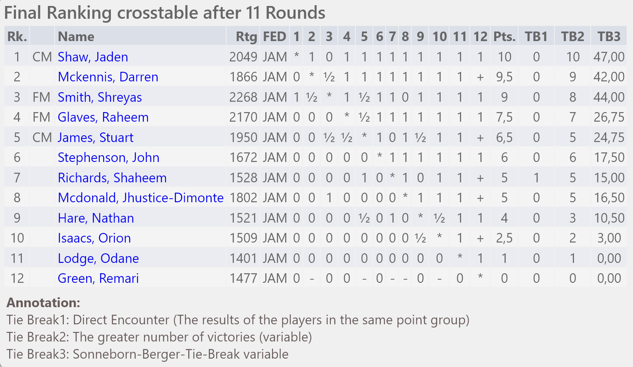Open Stephenson, John player link
The width and height of the screenshot is (633, 367).
pyautogui.click(x=108, y=158)
